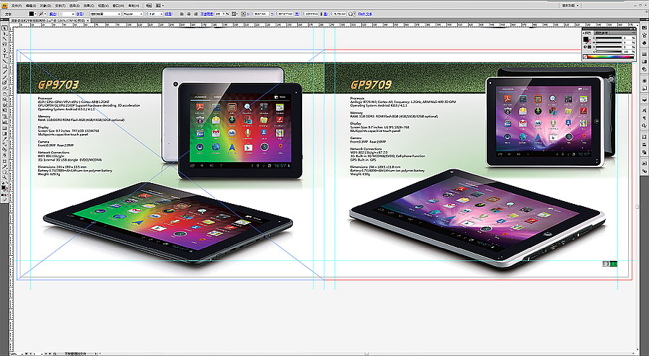Pick the Pen tool in toolbox
This screenshot has height=356, width=649.
[x=3, y=45]
